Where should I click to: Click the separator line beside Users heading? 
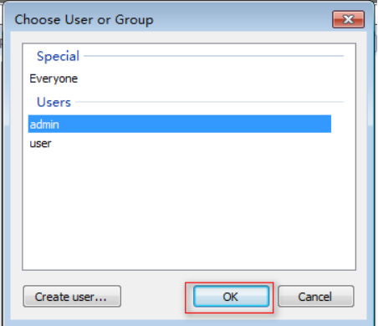[x=209, y=102]
